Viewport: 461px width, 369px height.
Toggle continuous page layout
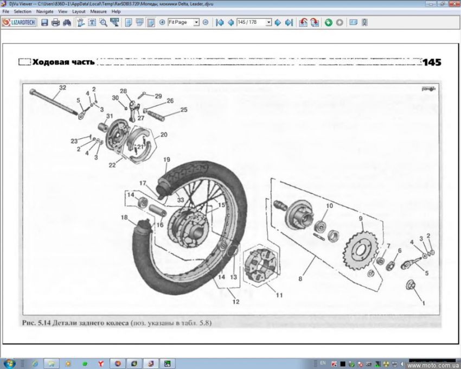point(139,22)
